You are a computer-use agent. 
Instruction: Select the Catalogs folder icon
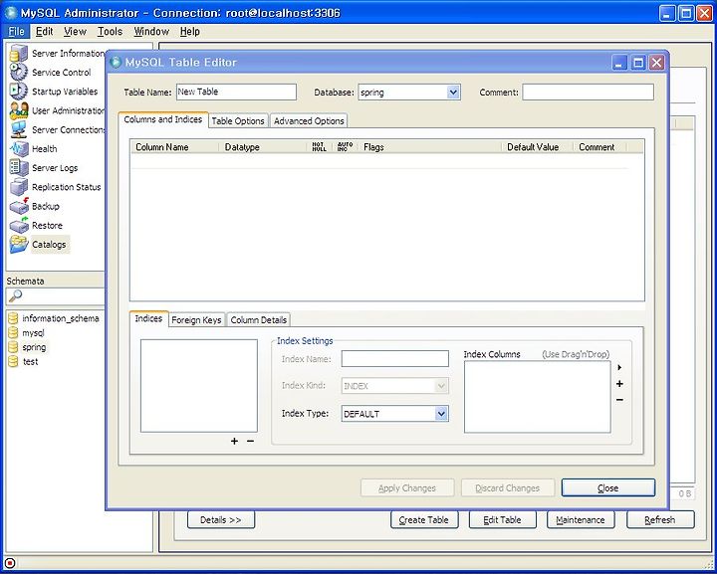19,245
